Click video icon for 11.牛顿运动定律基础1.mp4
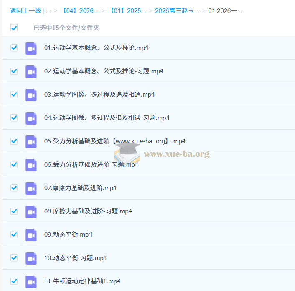Viewport: 295px width, 291px height. [31, 281]
